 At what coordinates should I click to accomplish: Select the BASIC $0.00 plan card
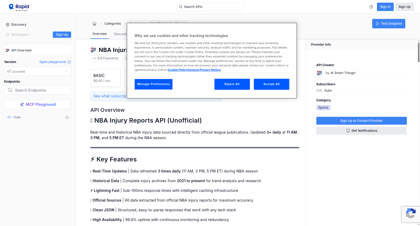[105, 78]
